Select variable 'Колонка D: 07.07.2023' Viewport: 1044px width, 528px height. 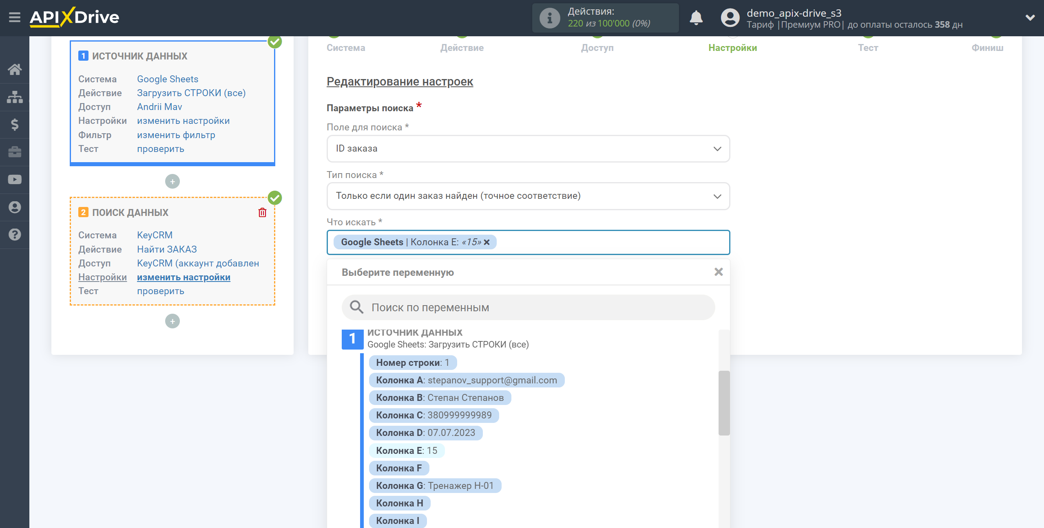(x=425, y=433)
